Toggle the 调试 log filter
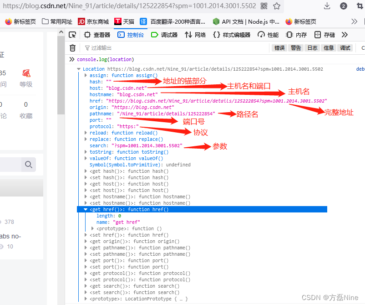This screenshot has width=365, height=305. pyautogui.click(x=344, y=47)
